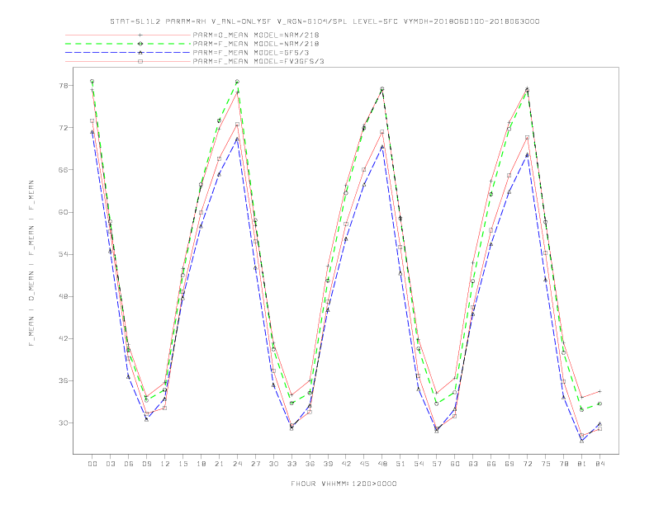Click the square marker on the FV3GFS/3 legend line
654x505 pixels.
click(x=140, y=61)
